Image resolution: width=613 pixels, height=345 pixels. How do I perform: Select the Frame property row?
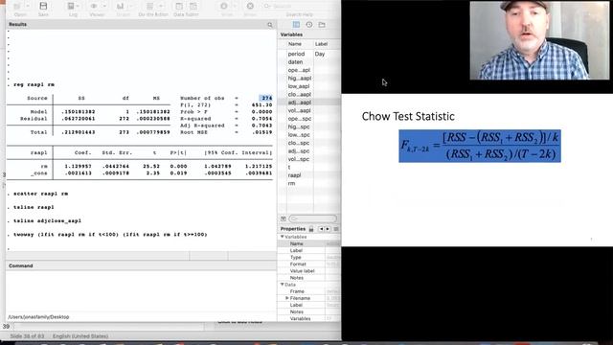tap(308, 291)
